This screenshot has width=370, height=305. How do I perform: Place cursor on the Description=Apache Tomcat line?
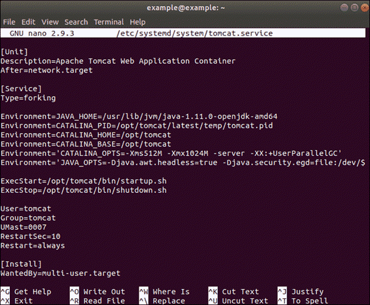tap(118, 61)
